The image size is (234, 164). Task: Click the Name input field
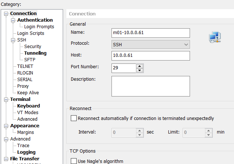tap(151, 33)
